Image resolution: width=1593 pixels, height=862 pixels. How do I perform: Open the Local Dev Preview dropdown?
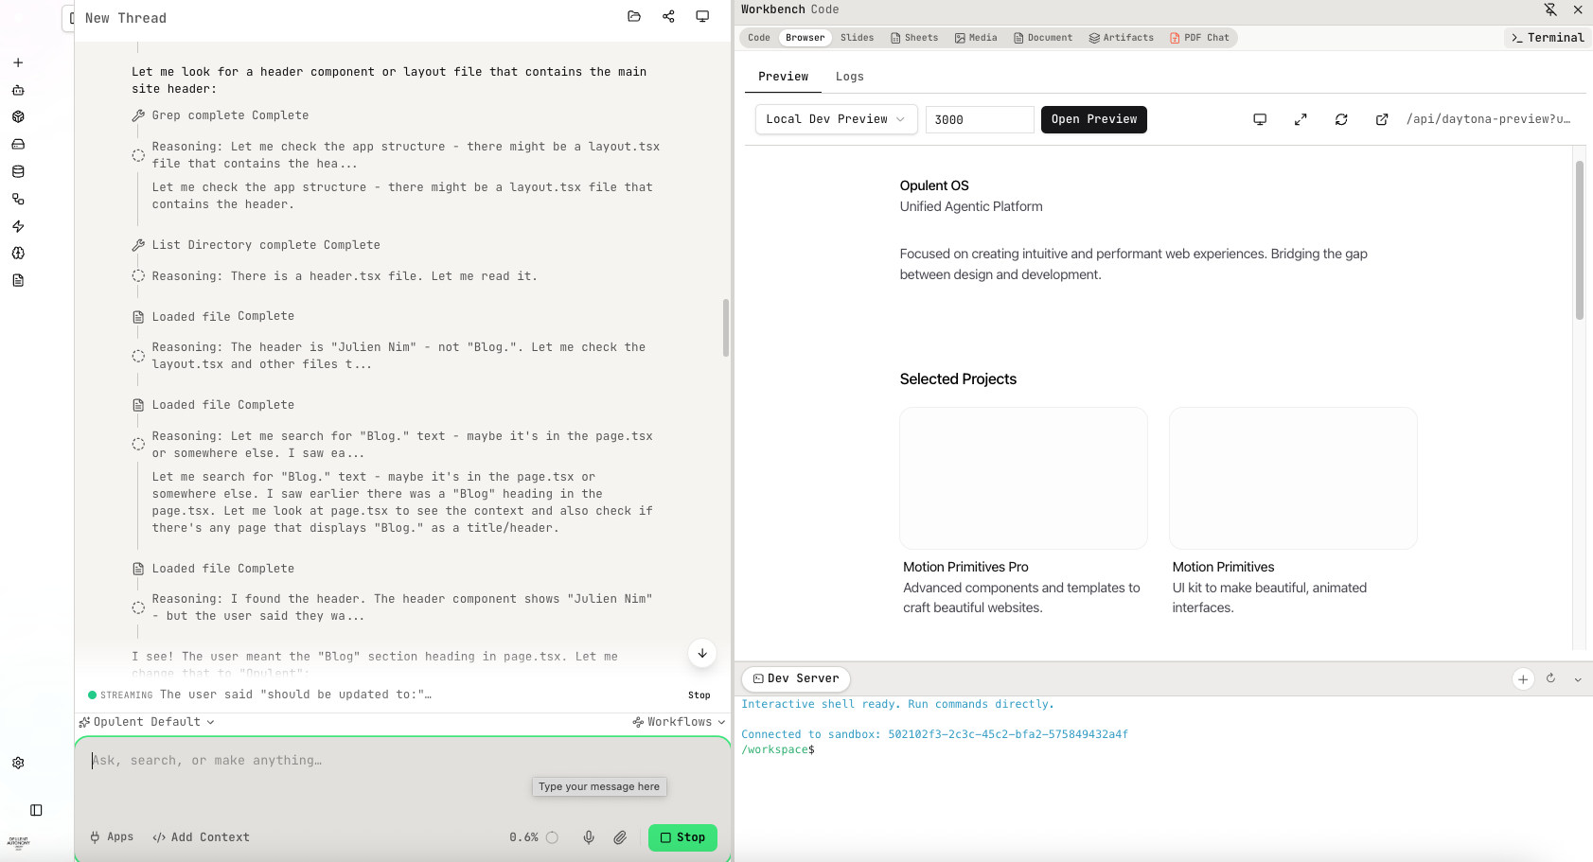pyautogui.click(x=835, y=119)
